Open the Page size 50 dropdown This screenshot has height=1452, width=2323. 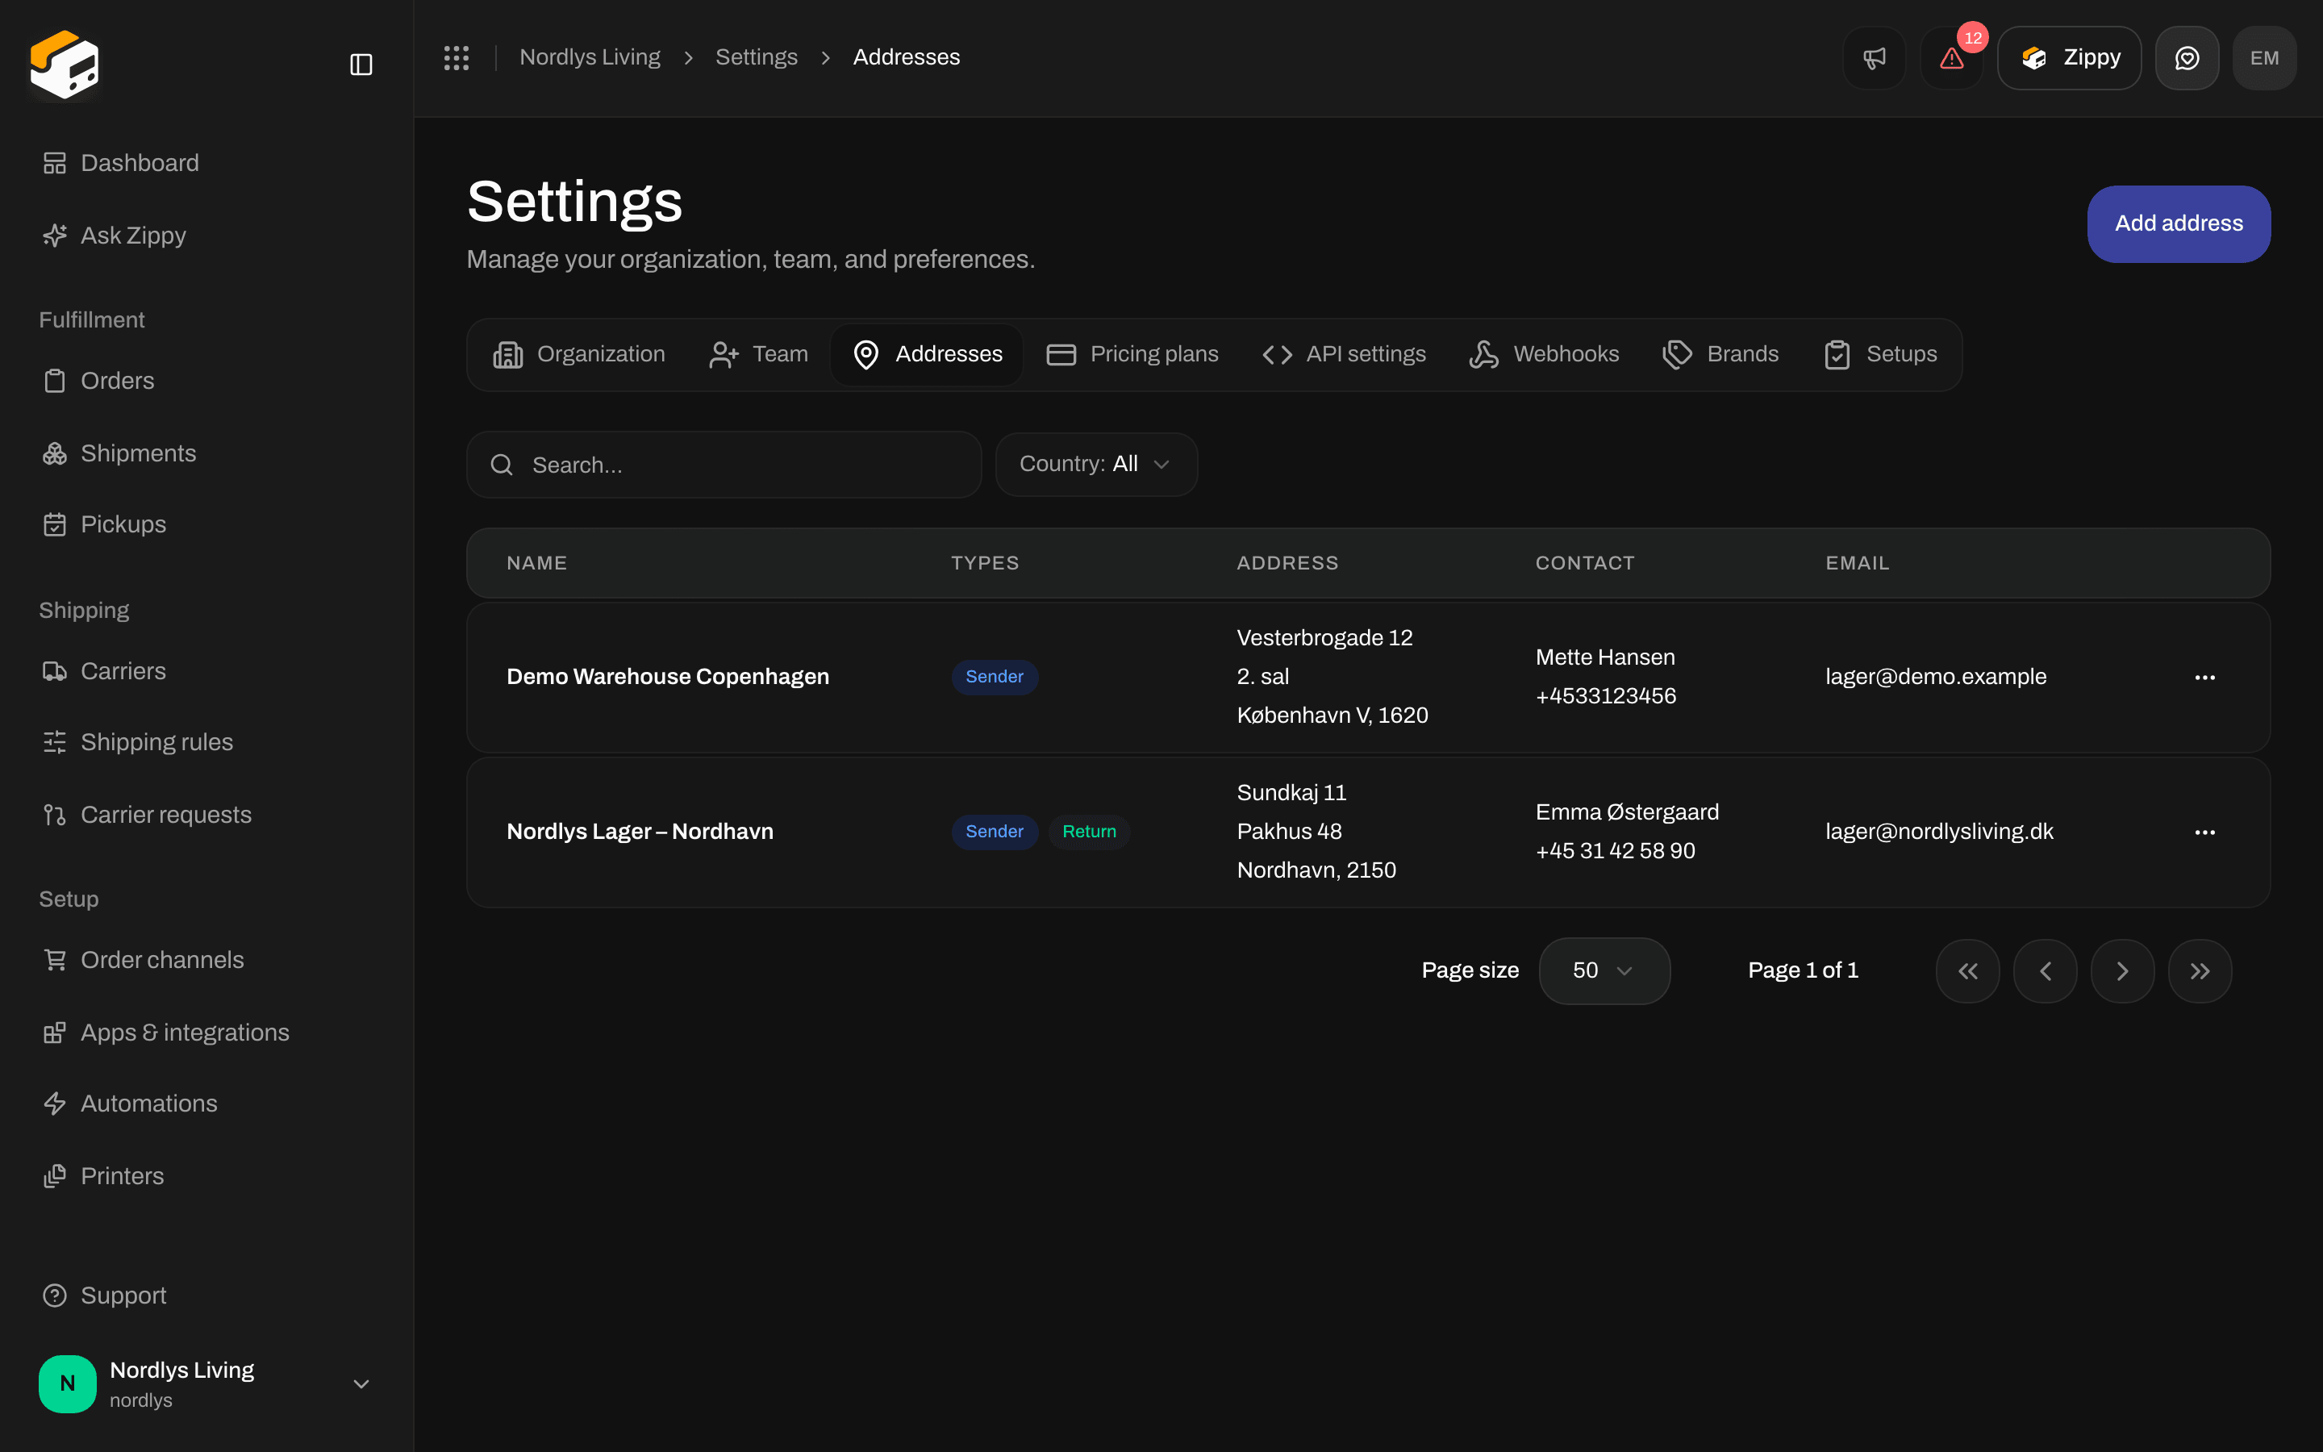click(x=1604, y=971)
